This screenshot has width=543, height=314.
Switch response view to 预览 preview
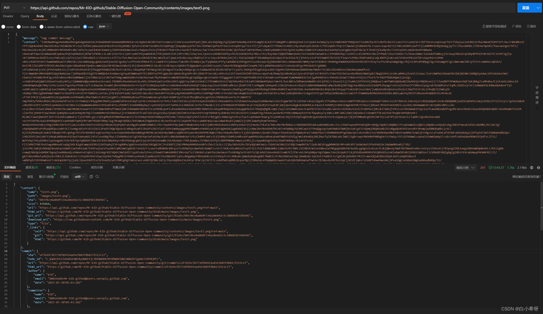tap(30, 177)
